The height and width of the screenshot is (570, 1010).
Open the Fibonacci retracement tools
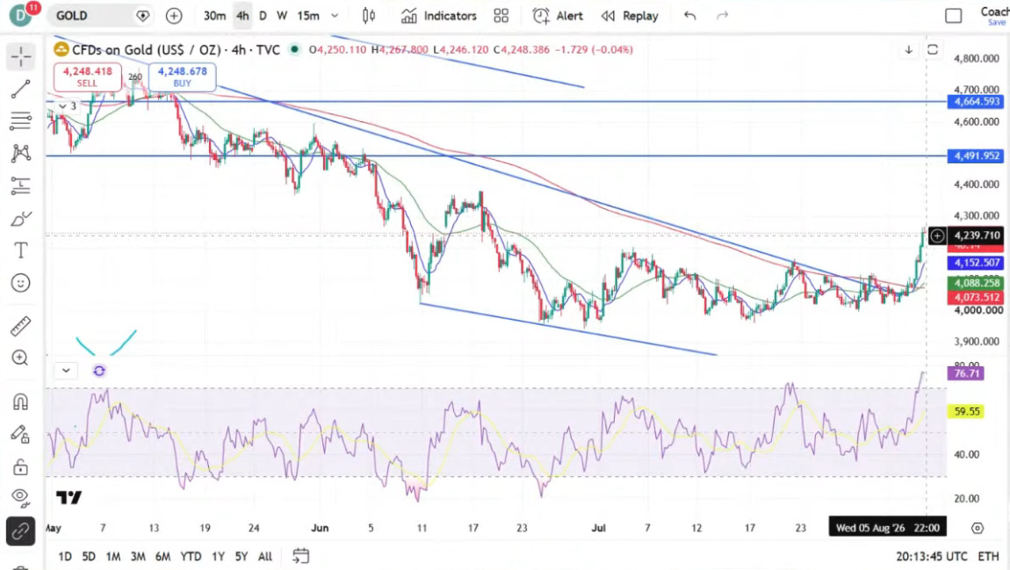20,121
